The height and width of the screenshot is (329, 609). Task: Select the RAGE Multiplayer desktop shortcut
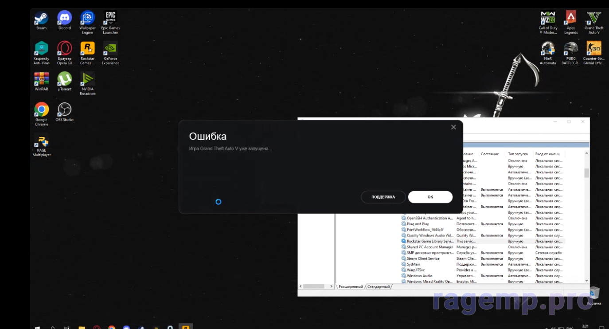tap(41, 142)
